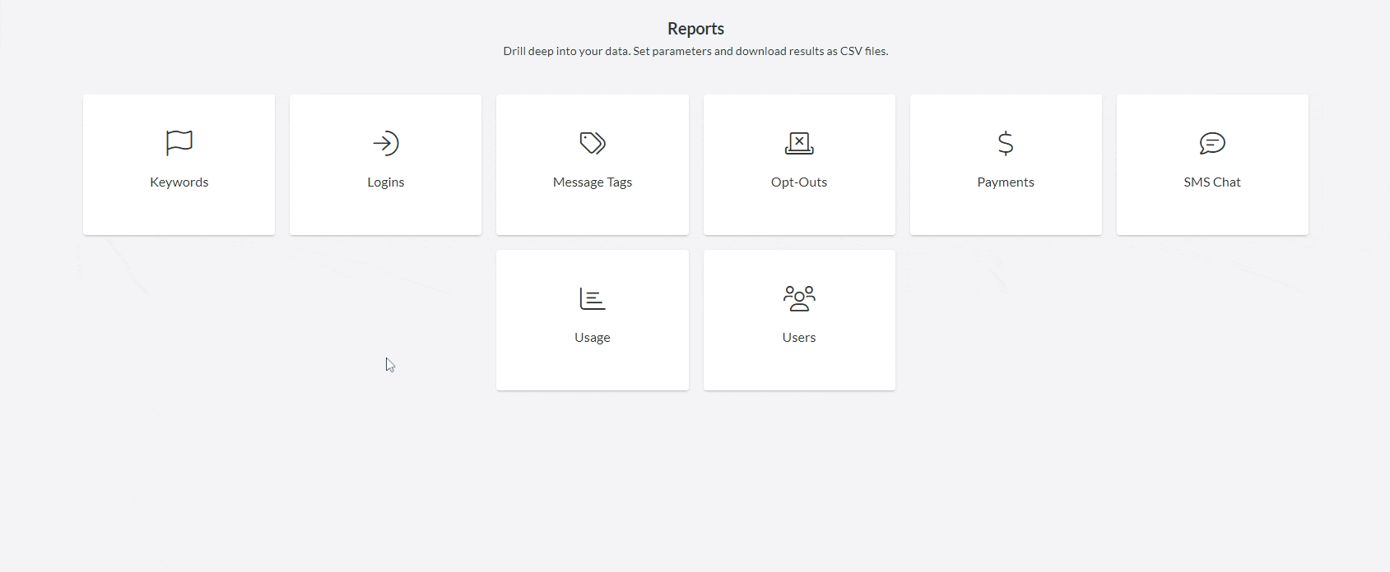
Task: Click the "Drill deep into your data" description
Action: pyautogui.click(x=695, y=51)
